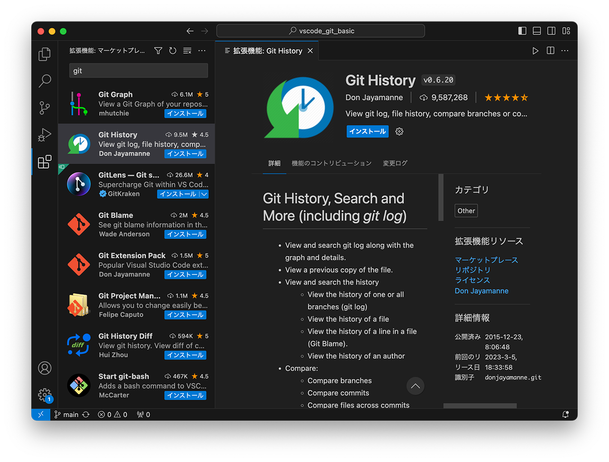Toggle the primary sidebar visibility
Screen dimensions: 609x462
tap(522, 30)
